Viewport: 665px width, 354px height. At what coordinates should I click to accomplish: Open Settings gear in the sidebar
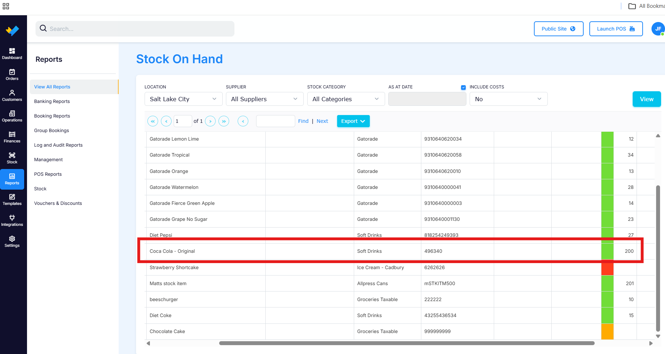(12, 241)
